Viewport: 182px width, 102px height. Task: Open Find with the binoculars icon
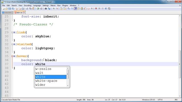[45, 8]
